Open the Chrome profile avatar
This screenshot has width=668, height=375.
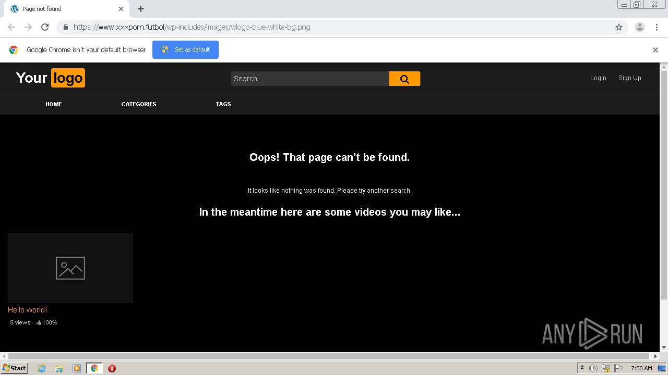pyautogui.click(x=640, y=27)
